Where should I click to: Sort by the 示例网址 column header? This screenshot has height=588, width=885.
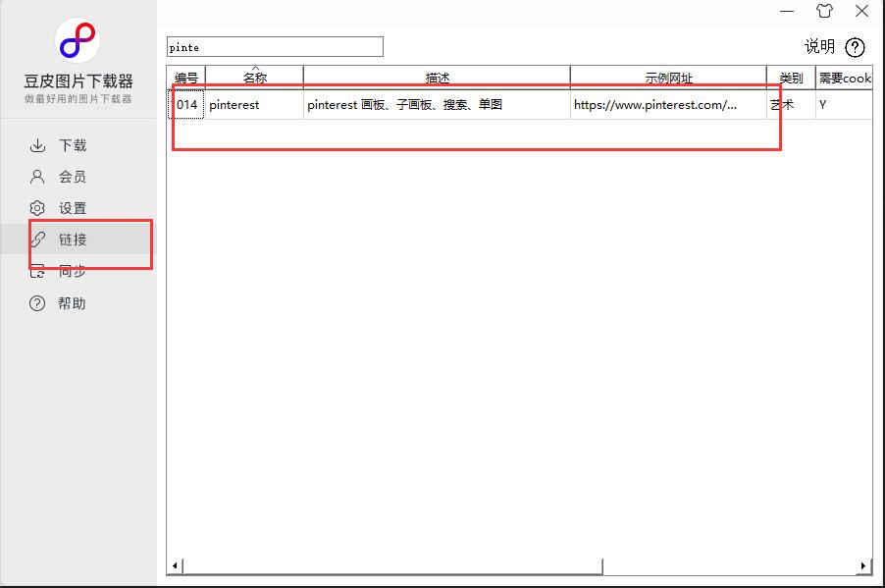pyautogui.click(x=668, y=78)
